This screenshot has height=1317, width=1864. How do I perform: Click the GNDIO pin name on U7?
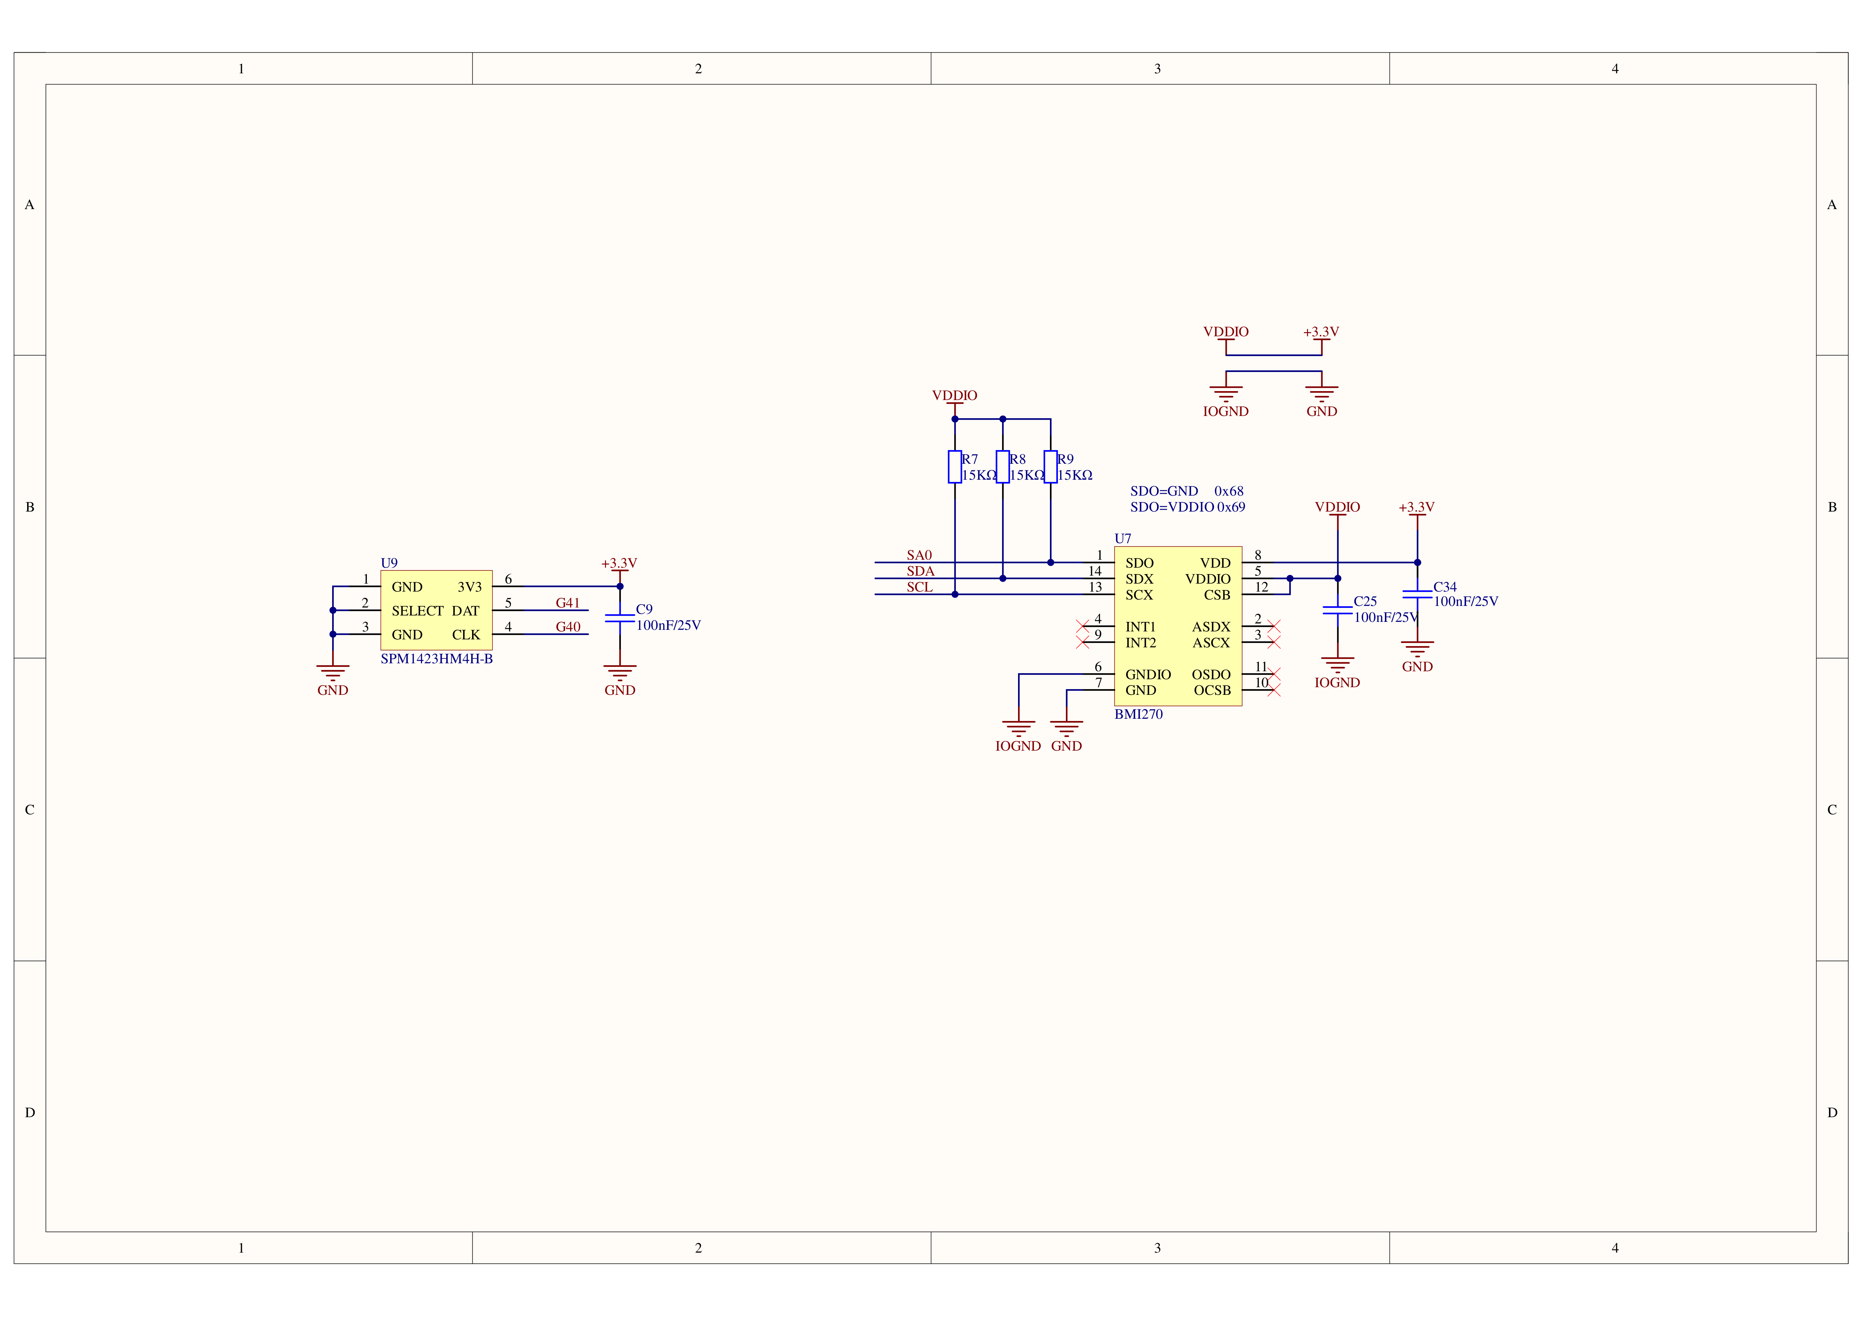click(x=1148, y=675)
